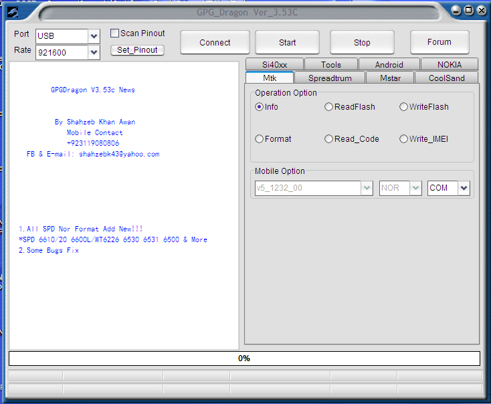
Task: Open the v5_1232_00 model dropdown
Action: point(367,188)
